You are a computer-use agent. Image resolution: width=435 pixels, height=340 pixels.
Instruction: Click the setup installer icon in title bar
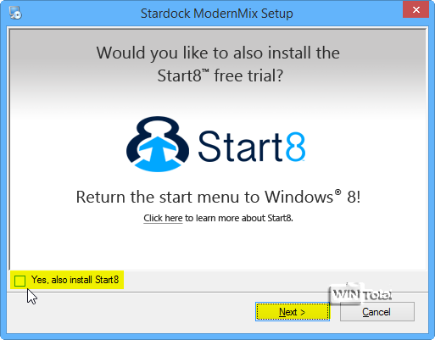pos(15,13)
